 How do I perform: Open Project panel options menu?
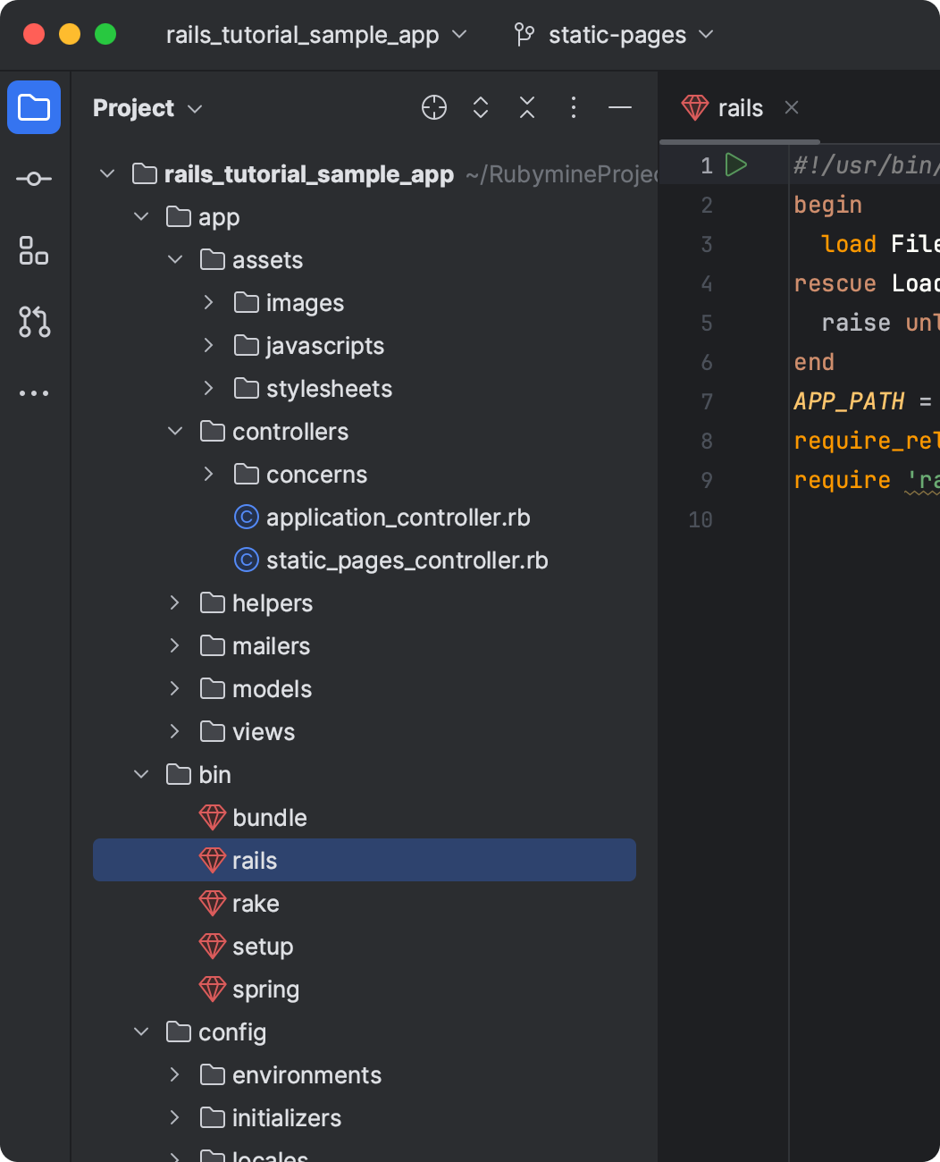pos(574,108)
